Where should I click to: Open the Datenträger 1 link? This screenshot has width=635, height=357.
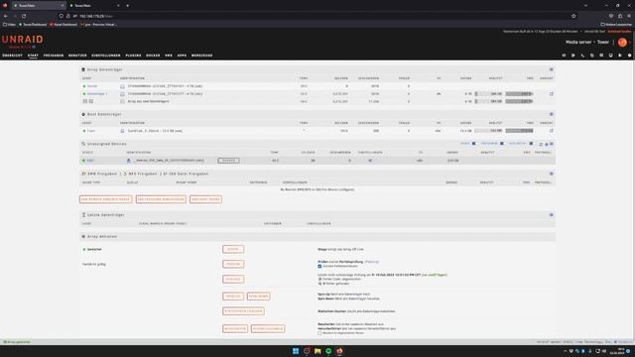tap(97, 94)
